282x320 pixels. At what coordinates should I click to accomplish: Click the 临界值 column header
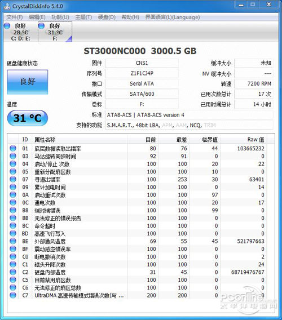click(x=205, y=140)
